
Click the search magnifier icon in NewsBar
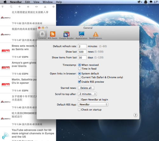11,7
